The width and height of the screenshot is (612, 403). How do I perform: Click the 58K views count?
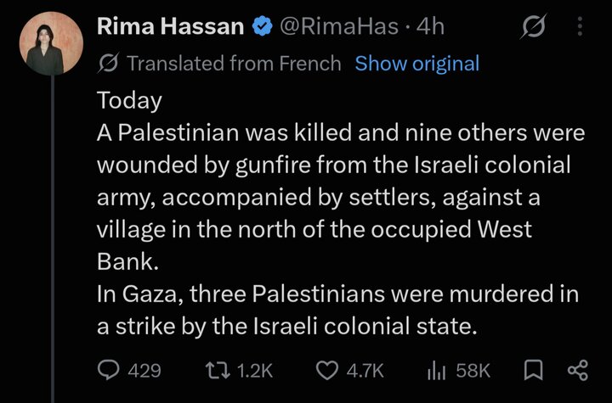click(473, 370)
